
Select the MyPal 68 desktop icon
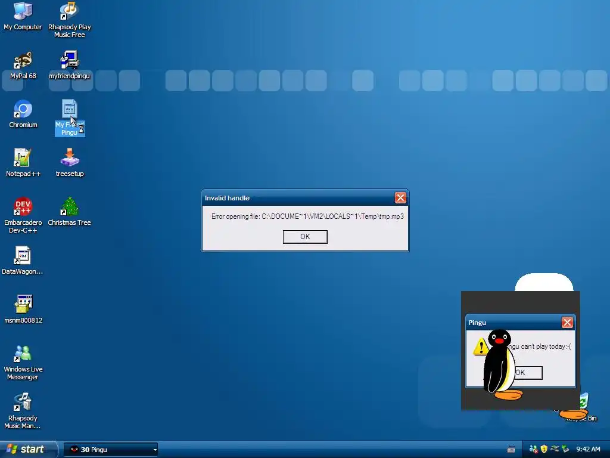[23, 65]
